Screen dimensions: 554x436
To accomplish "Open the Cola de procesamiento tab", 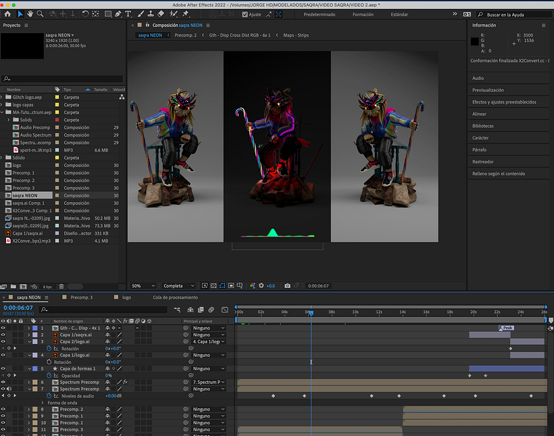I will coord(175,297).
